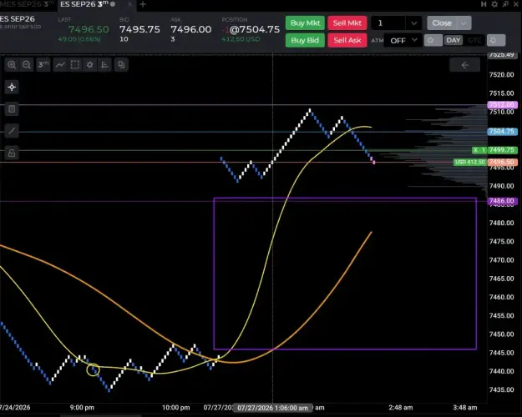Click the X on the 7499.75 order label
Screen dimensions: 522x417
pos(476,150)
